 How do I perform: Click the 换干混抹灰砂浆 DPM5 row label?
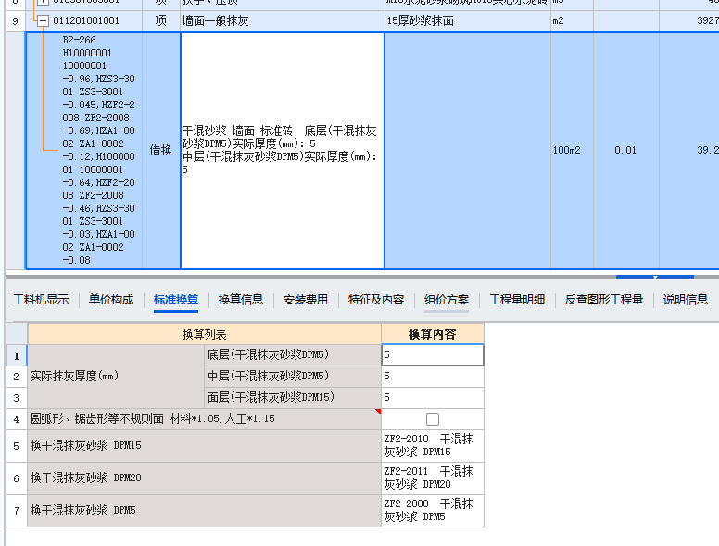(x=205, y=511)
